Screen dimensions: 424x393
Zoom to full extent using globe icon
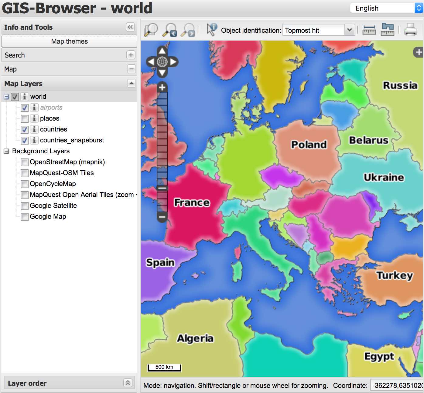[162, 62]
